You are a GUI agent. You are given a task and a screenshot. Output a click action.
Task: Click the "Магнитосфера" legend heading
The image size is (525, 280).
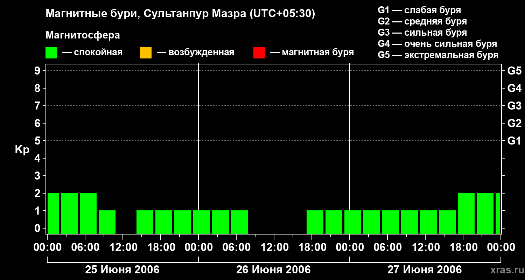(83, 35)
